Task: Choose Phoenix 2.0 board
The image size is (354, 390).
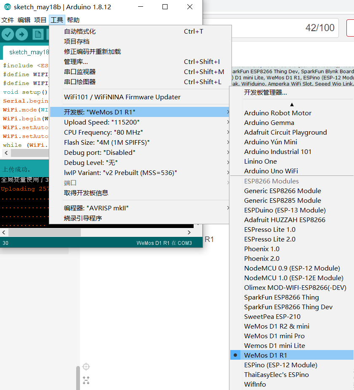Action: (292, 259)
